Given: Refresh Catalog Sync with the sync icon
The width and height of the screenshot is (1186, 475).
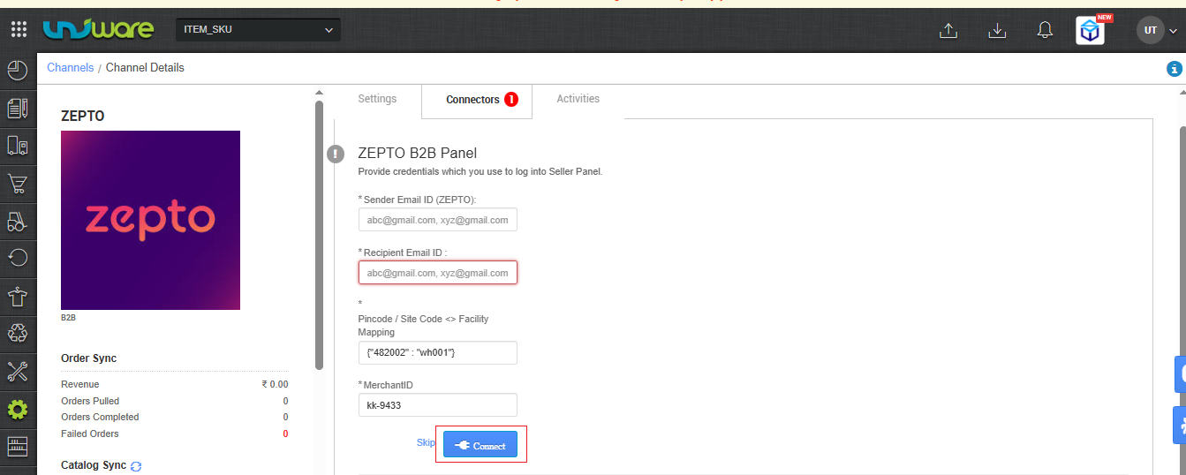Looking at the screenshot, I should click(x=136, y=466).
